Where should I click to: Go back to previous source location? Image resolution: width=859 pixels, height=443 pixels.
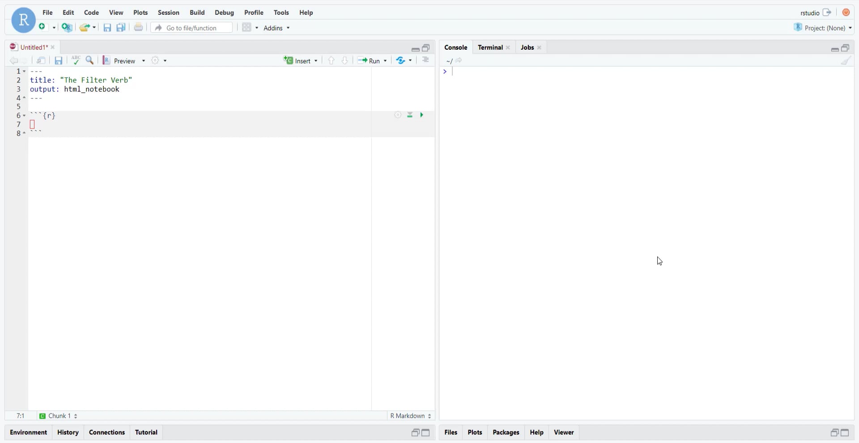click(x=13, y=60)
